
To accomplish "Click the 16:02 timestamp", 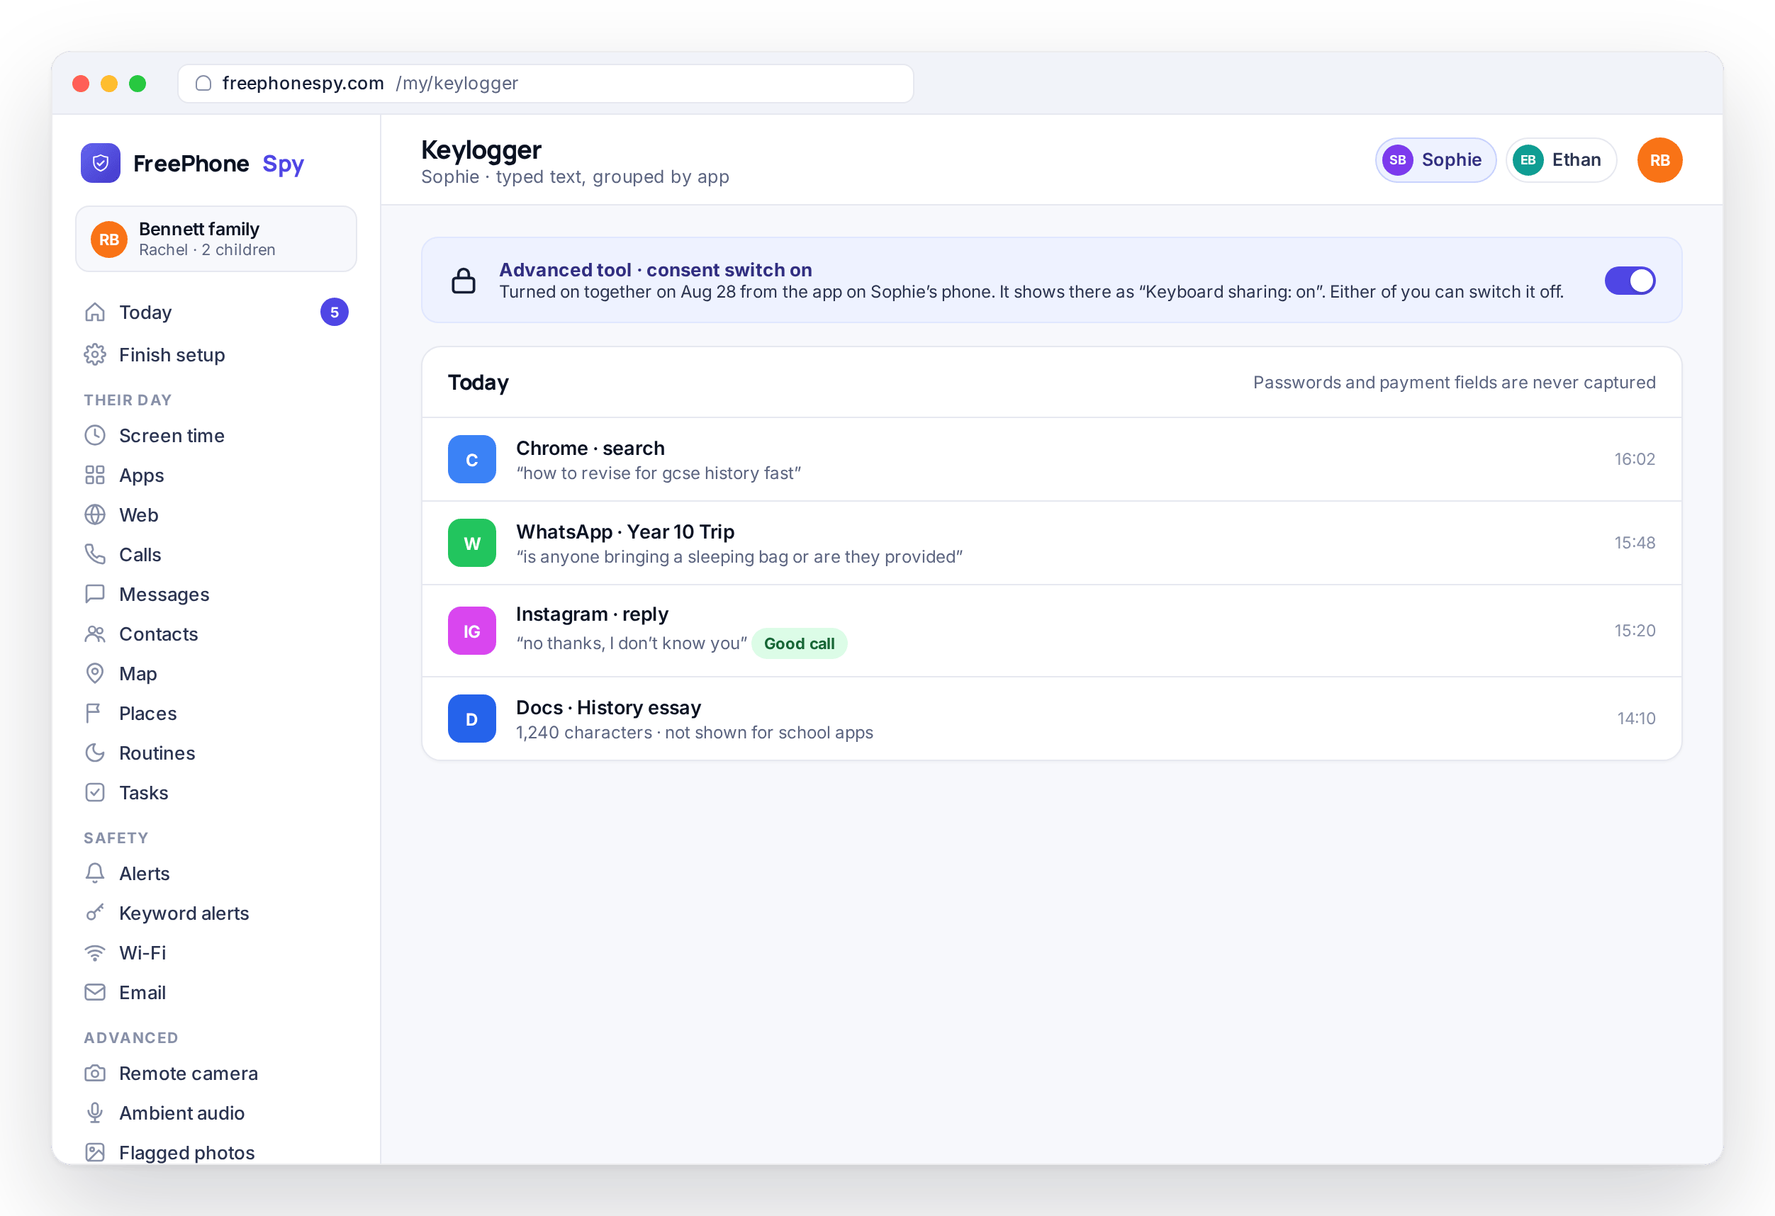I will [x=1635, y=459].
